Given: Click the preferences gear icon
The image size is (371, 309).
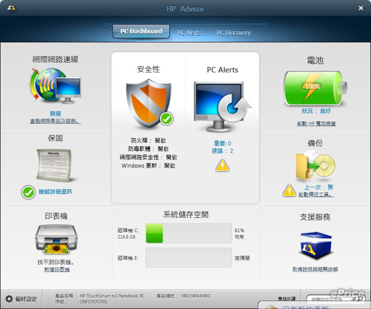Looking at the screenshot, I should [9, 299].
